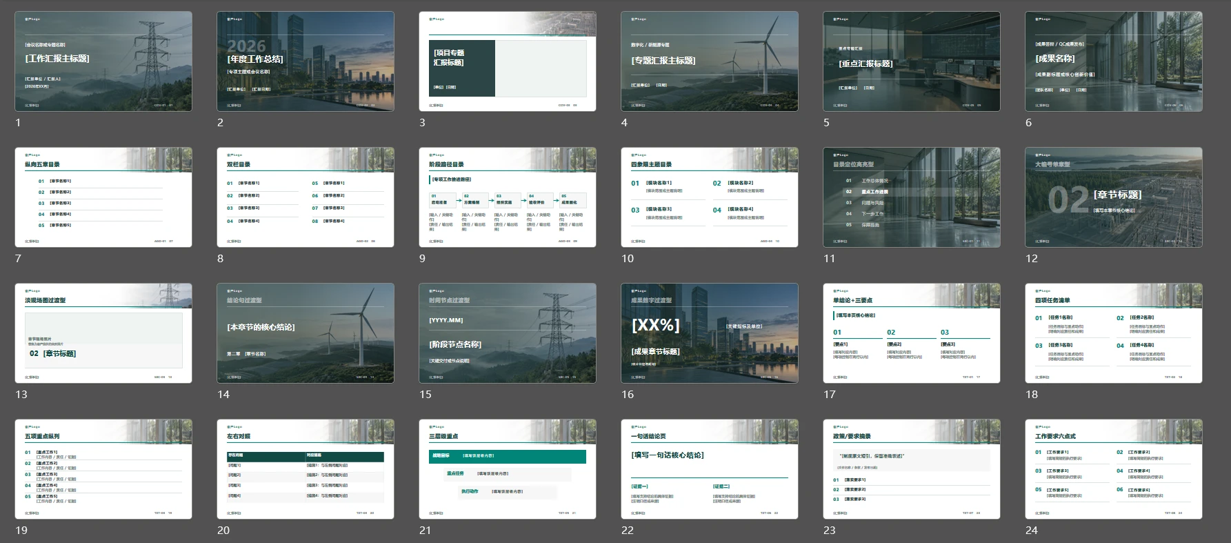This screenshot has height=543, width=1231.
Task: Select slide 3 with dark green title block
Action: pos(508,61)
